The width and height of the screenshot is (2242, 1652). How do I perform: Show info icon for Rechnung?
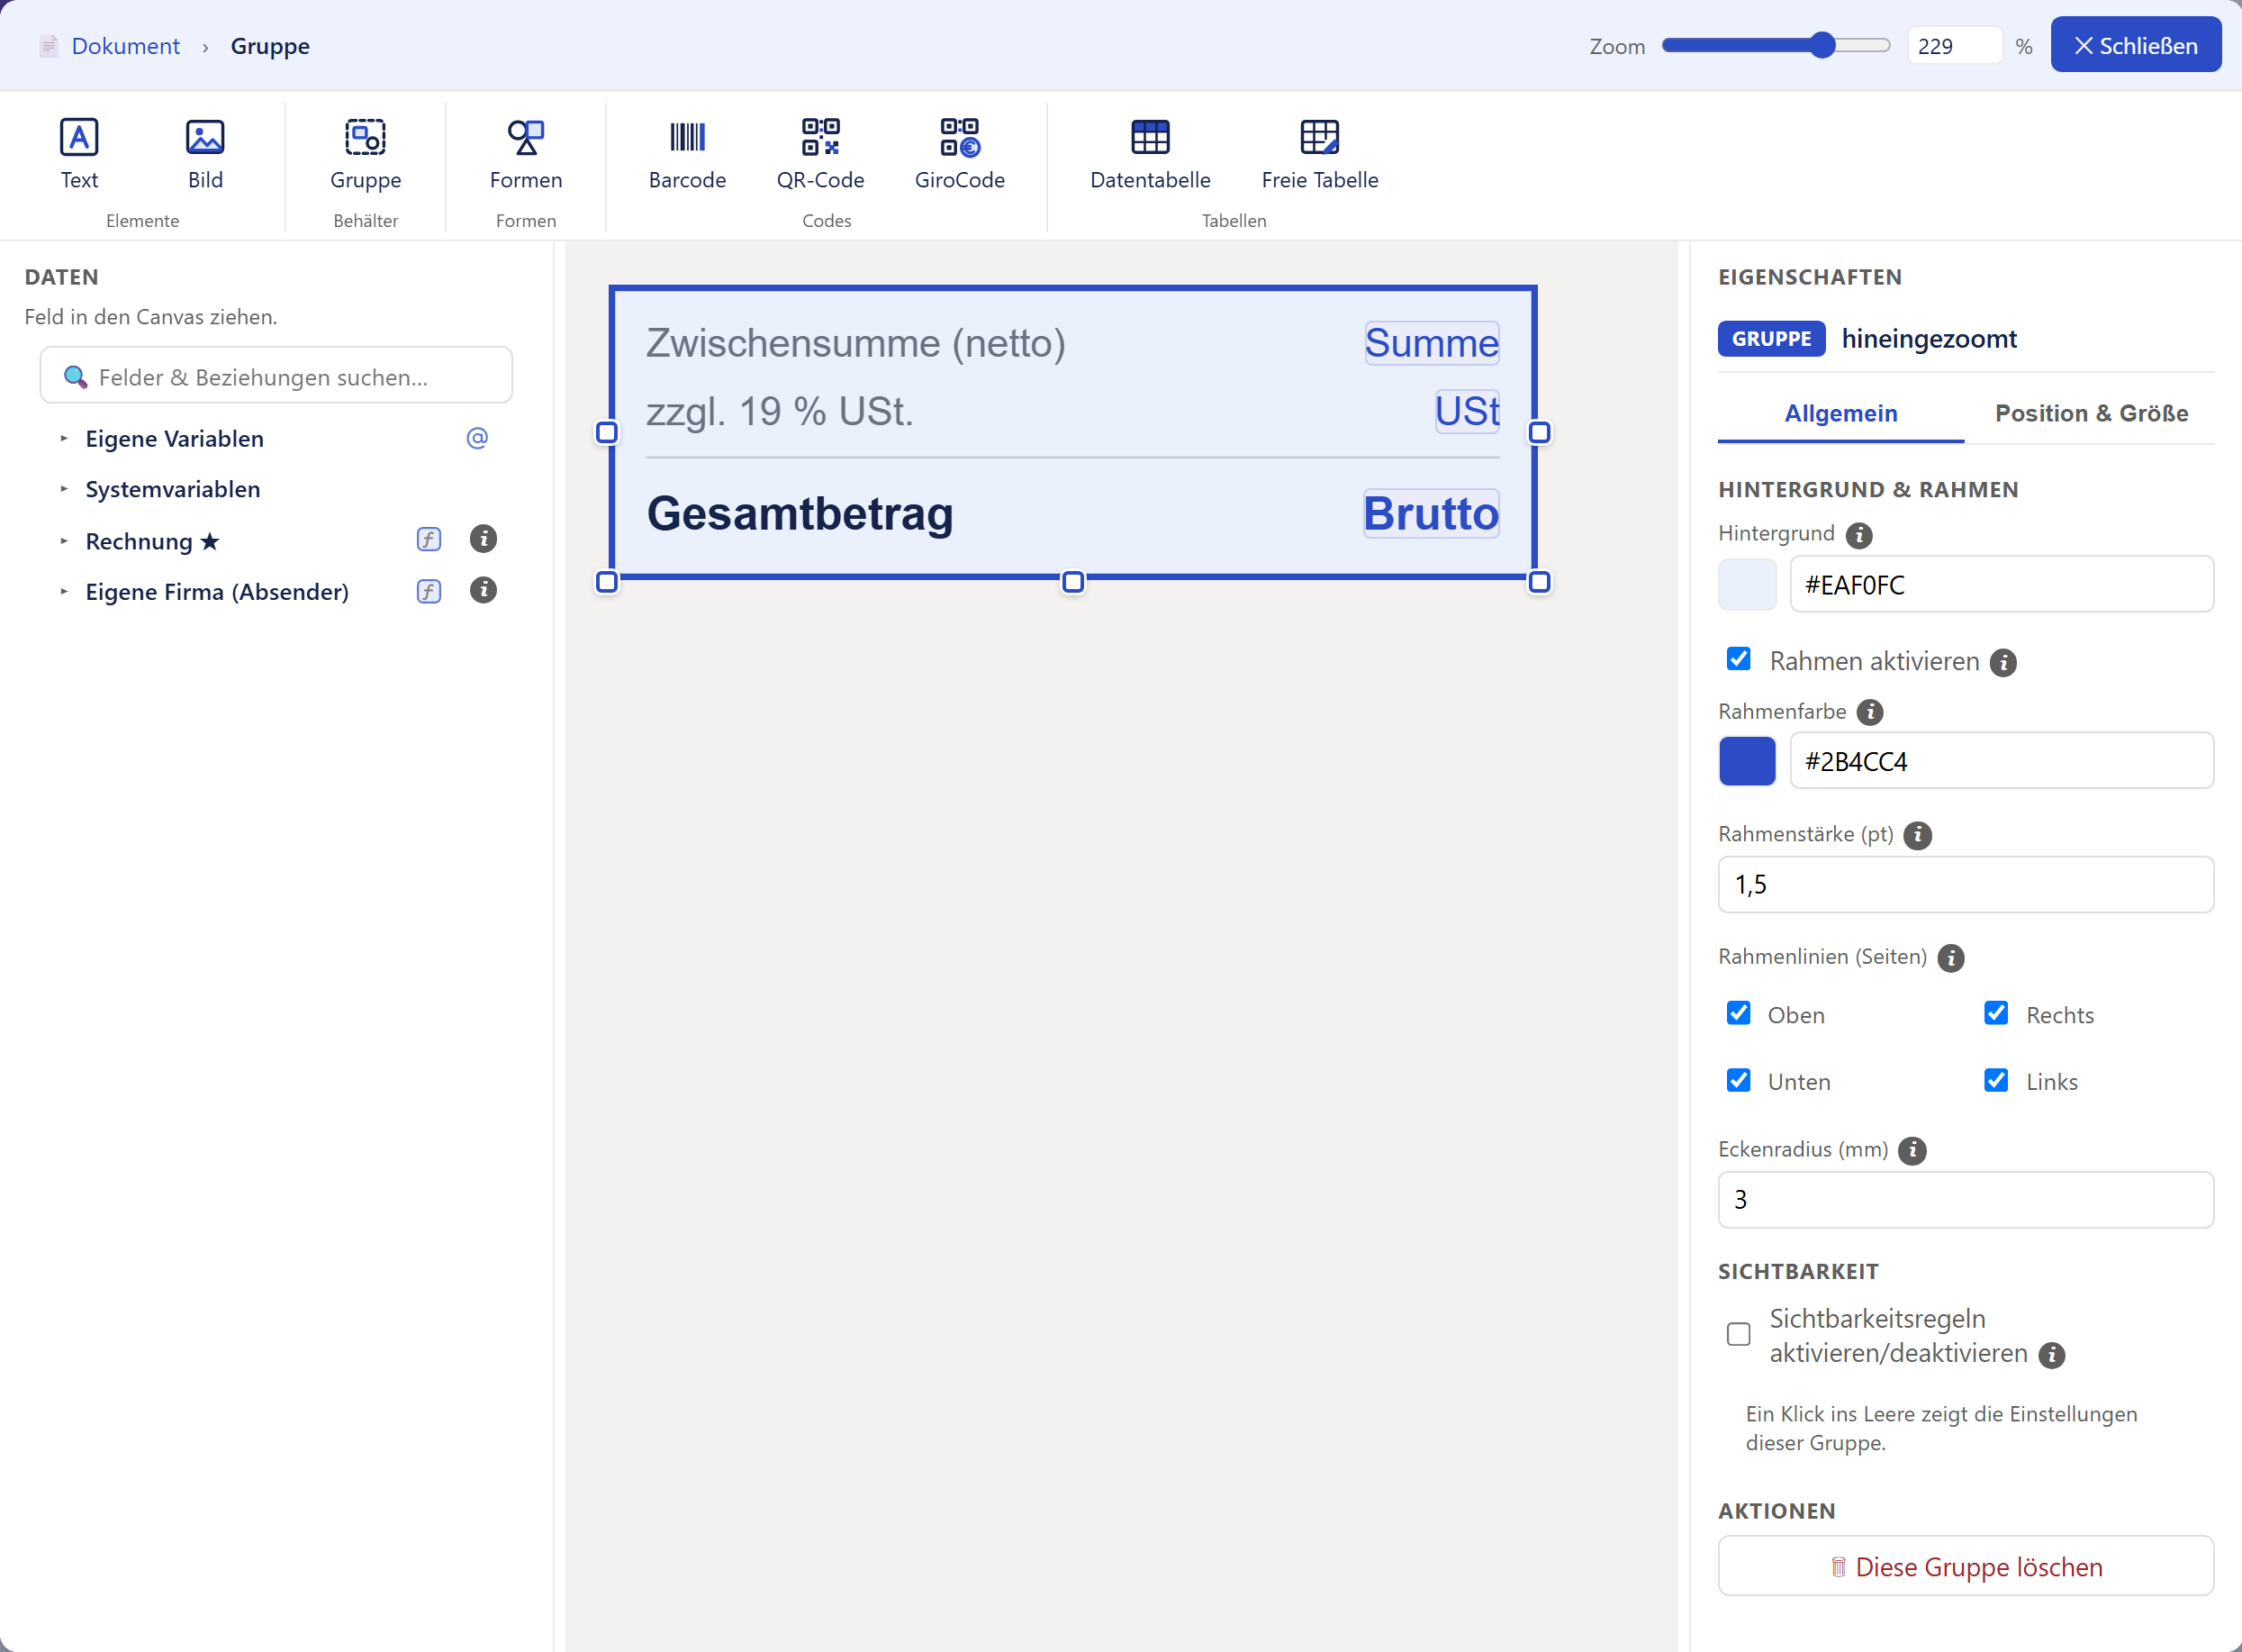pos(484,540)
